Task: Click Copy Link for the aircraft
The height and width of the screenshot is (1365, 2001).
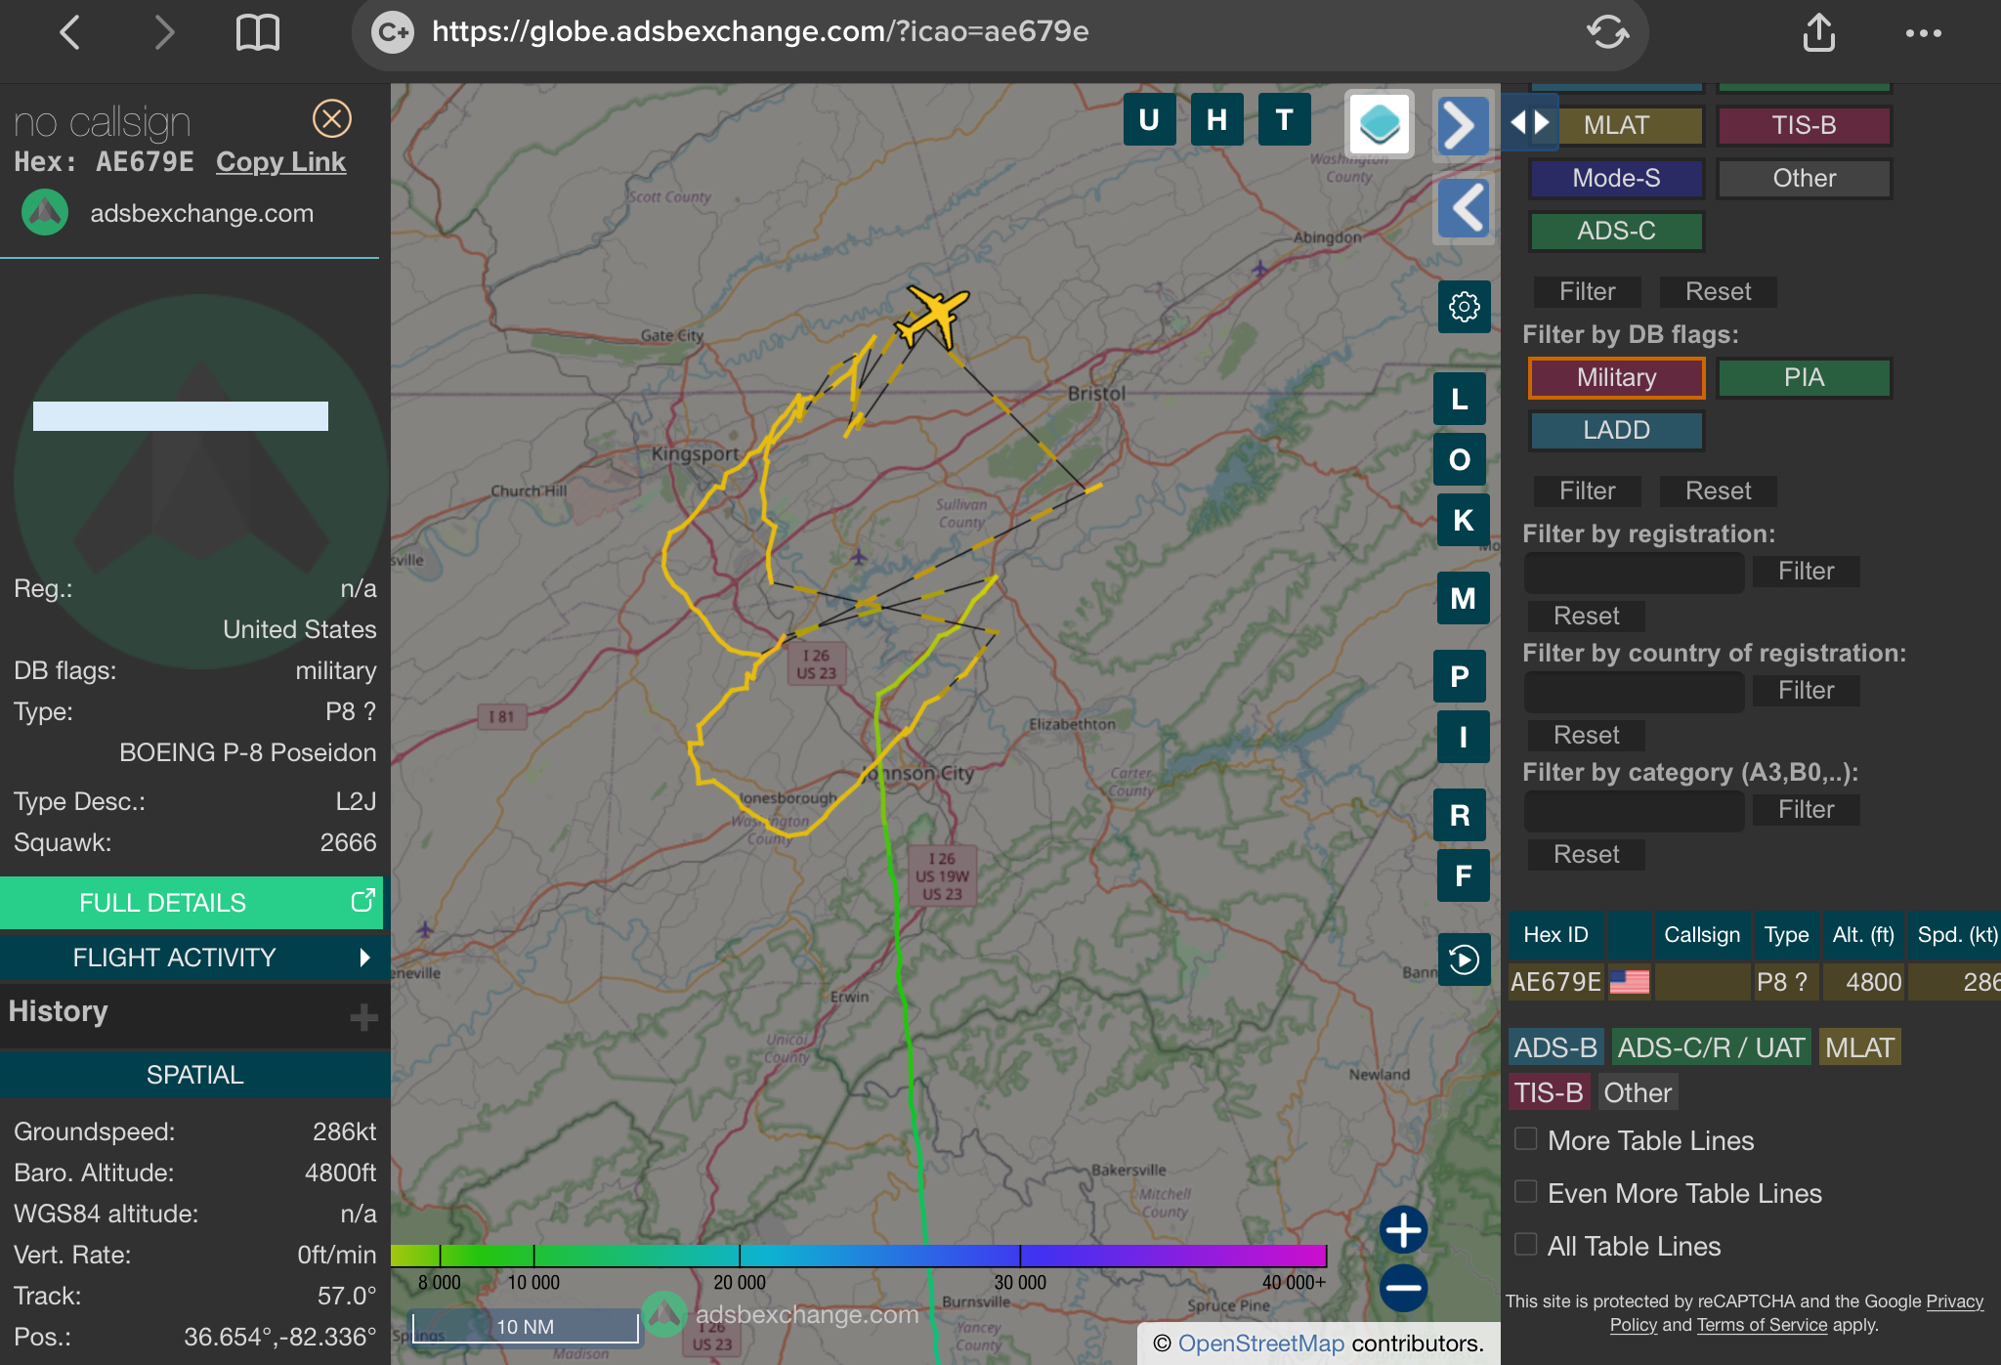Action: [x=280, y=162]
